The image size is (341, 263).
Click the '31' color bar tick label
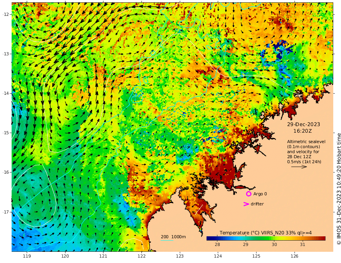(303, 244)
